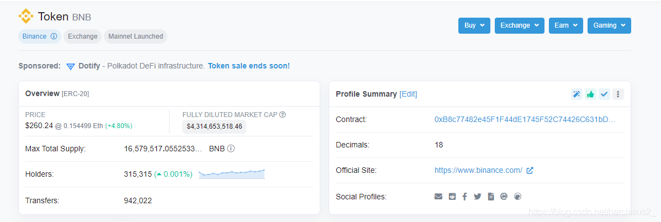
Task: Open the Buy dropdown
Action: tap(474, 25)
